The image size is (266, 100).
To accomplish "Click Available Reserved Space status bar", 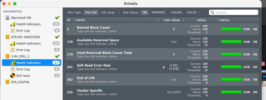I will click(x=231, y=42).
